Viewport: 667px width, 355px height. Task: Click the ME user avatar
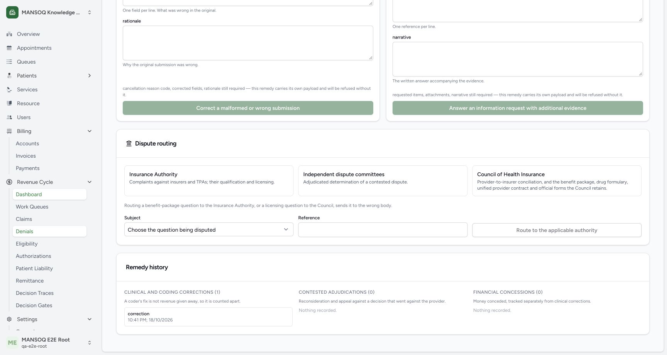(12, 343)
